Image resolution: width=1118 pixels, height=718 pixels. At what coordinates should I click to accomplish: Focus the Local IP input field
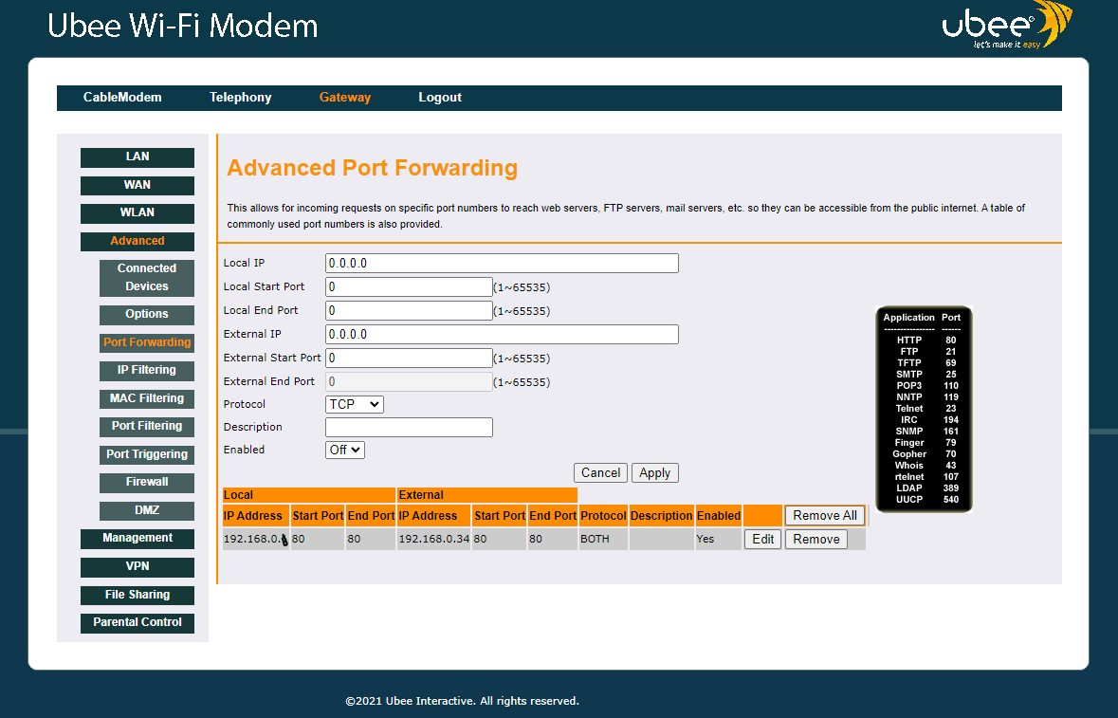[x=502, y=263]
